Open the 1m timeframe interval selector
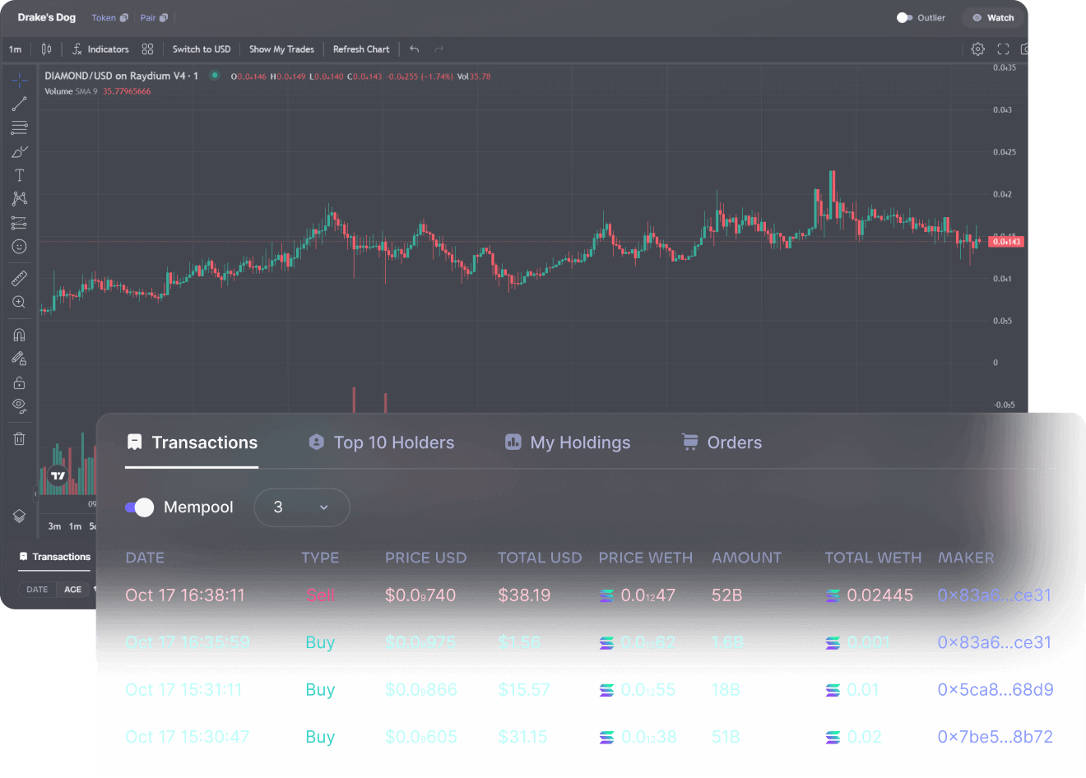 [15, 49]
